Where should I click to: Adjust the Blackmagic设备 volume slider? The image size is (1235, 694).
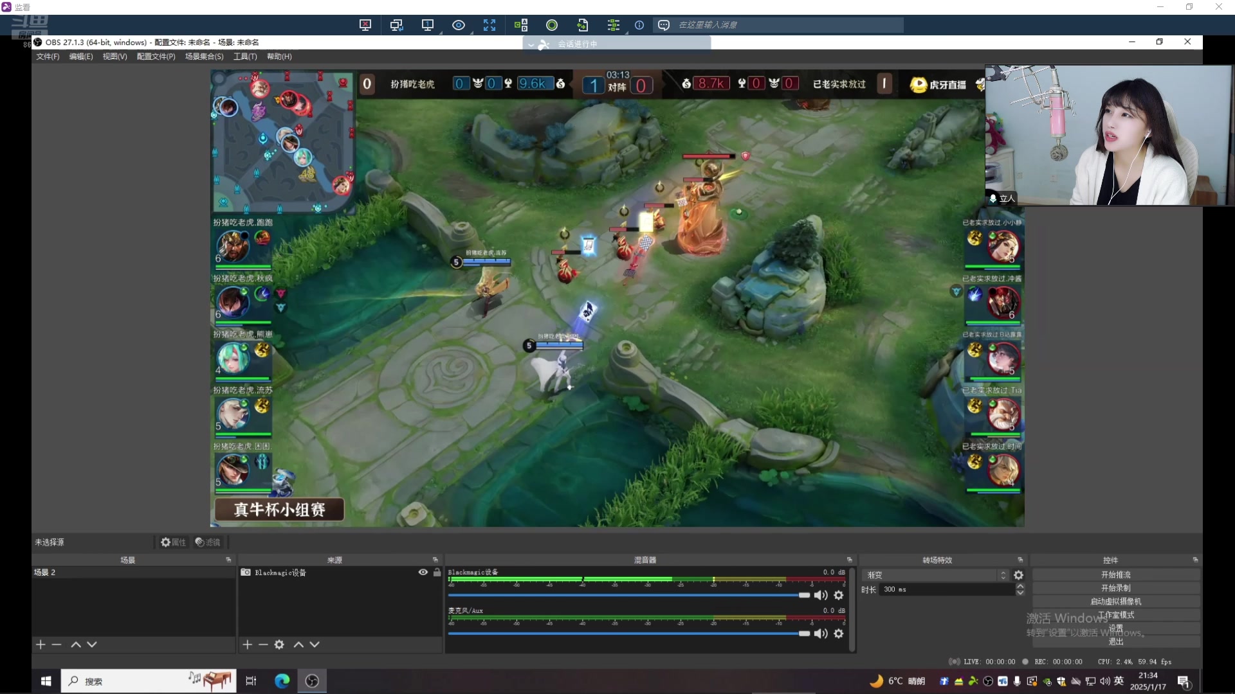[628, 595]
